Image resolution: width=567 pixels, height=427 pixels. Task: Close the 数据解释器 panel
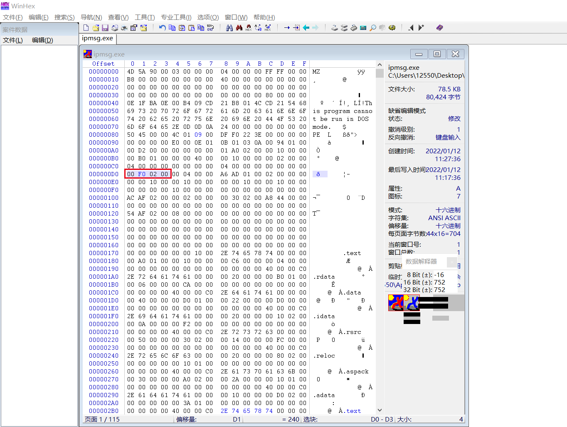click(x=452, y=262)
